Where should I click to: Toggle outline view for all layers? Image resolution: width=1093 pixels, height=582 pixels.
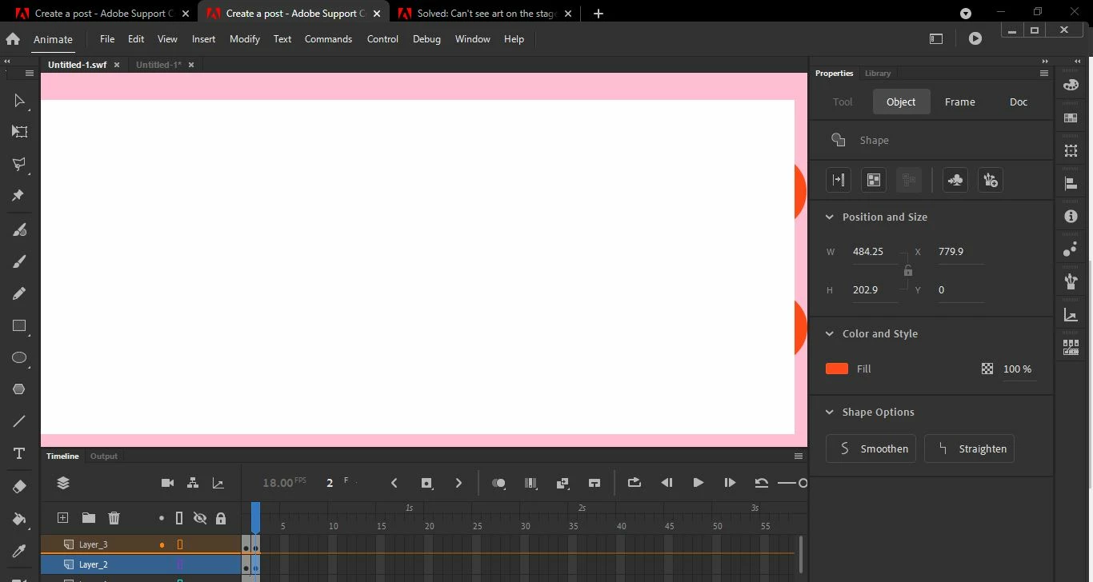coord(179,518)
